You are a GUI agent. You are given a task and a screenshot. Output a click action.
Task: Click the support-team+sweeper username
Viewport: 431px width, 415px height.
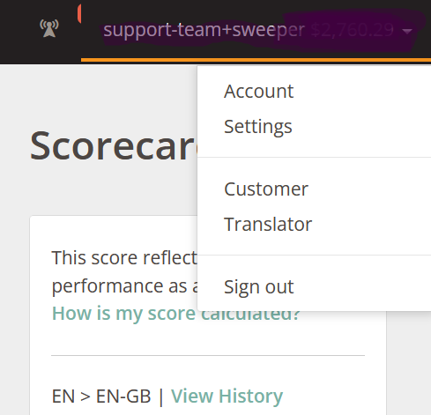click(204, 30)
